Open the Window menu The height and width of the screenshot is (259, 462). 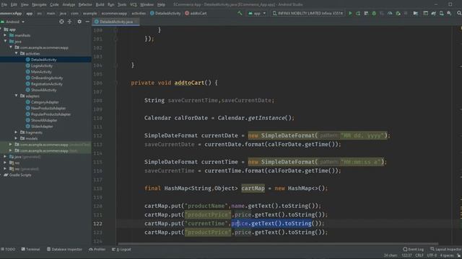coord(147,4)
